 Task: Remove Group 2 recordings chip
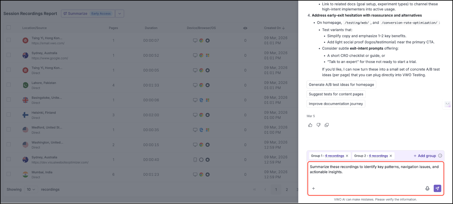point(391,156)
